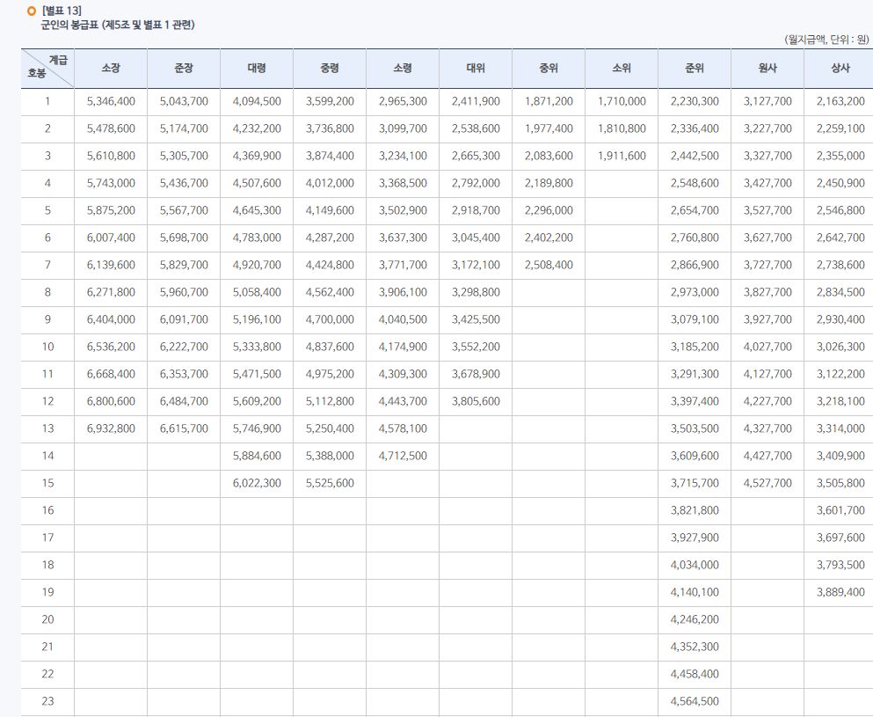Click cell value 2,163,200
This screenshot has width=873, height=717.
pyautogui.click(x=840, y=101)
